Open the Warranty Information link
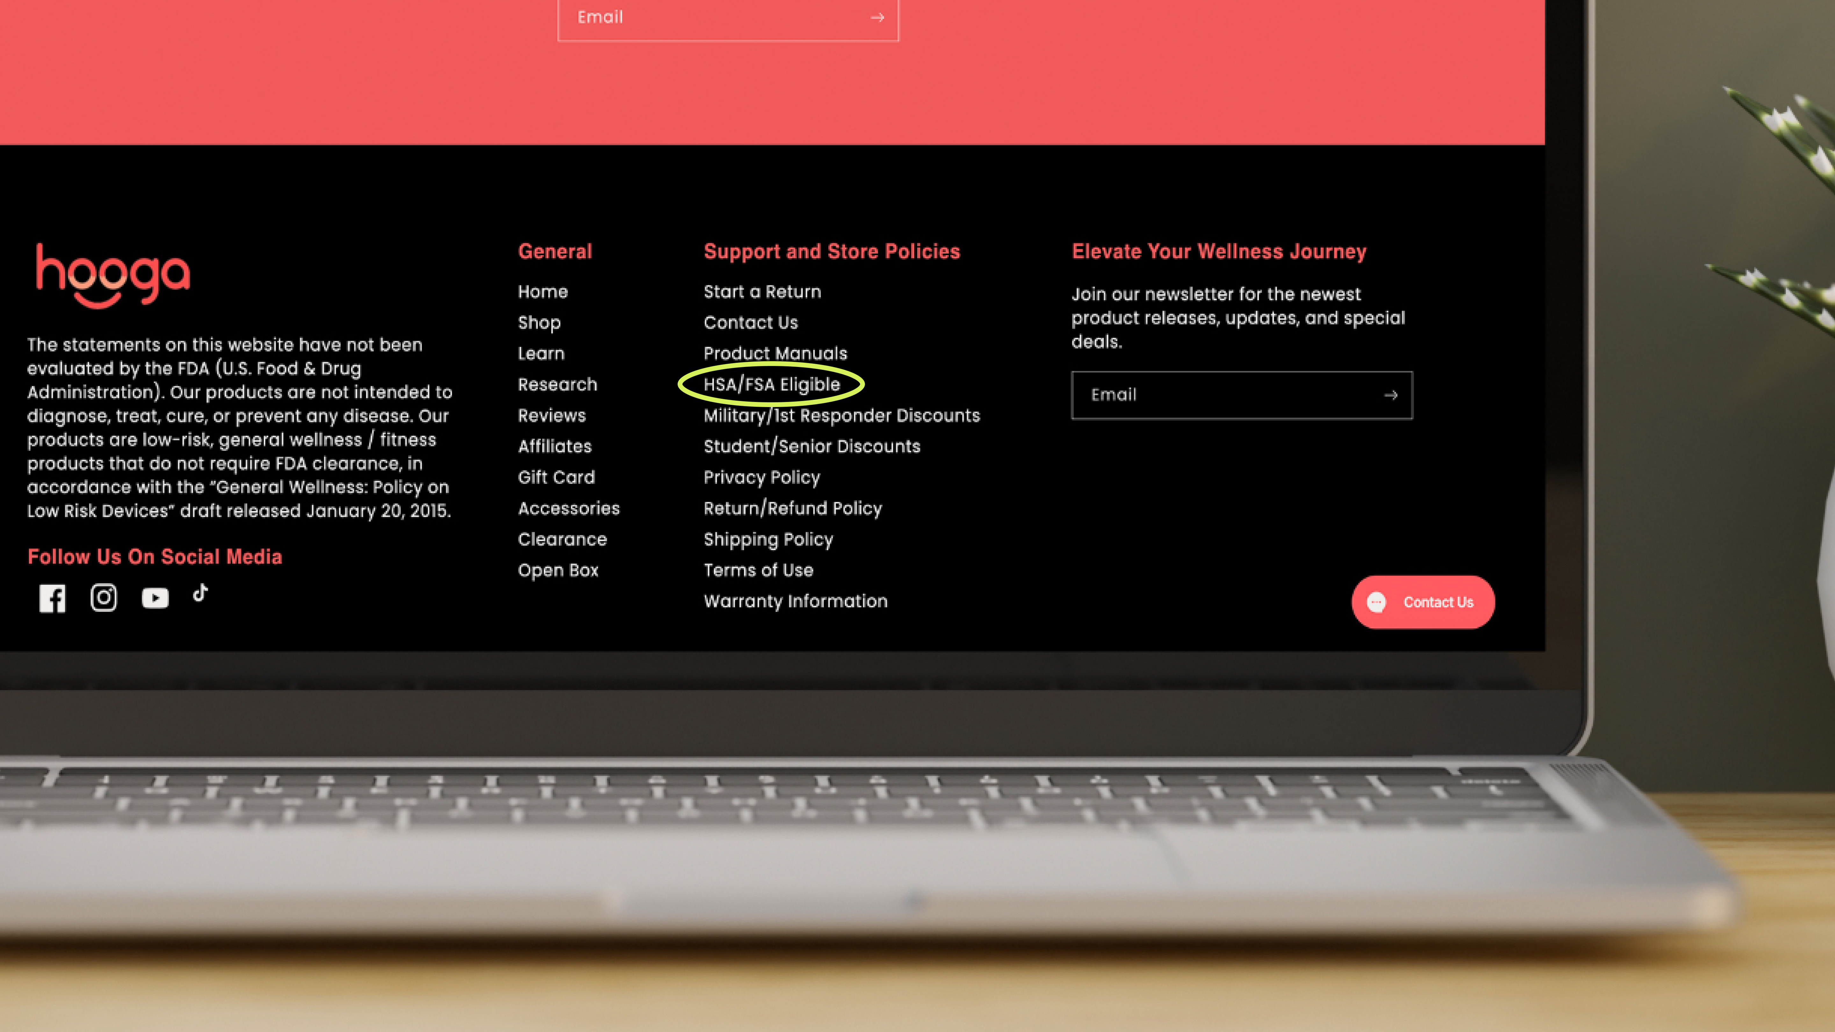 tap(795, 602)
